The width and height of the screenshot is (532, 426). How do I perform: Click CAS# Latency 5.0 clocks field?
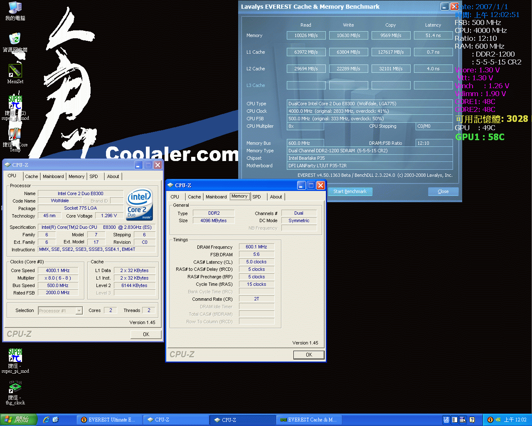[256, 262]
